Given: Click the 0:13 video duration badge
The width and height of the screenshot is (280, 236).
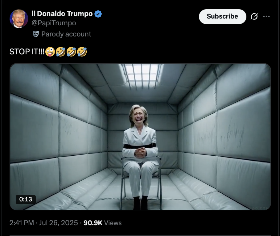Looking at the screenshot, I should coord(26,199).
